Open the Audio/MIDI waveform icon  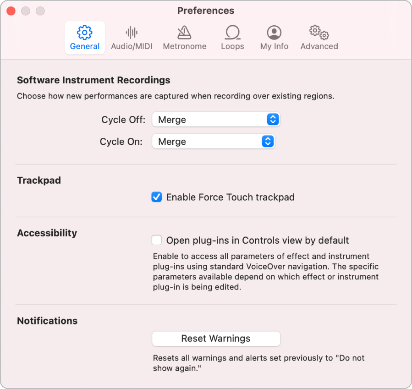[132, 33]
